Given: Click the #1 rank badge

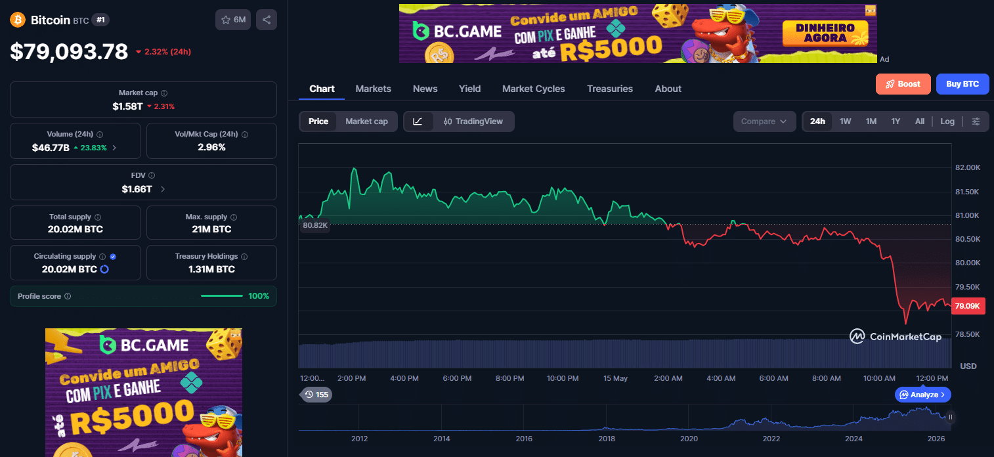Looking at the screenshot, I should (100, 20).
